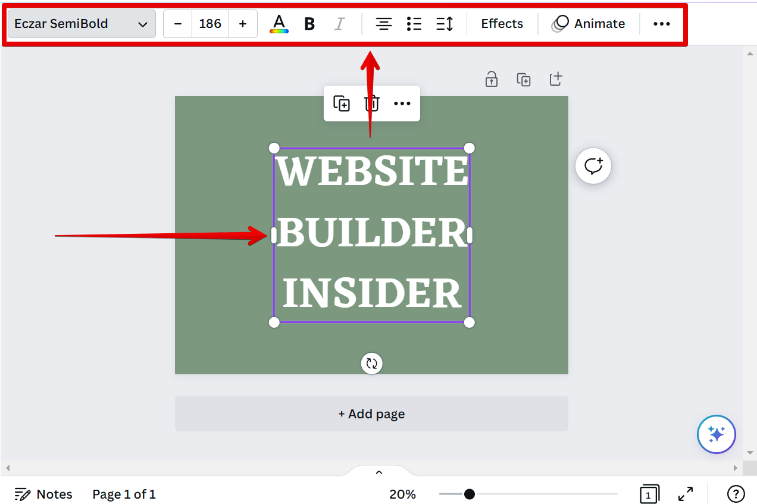Viewport: 757px width, 504px height.
Task: Toggle bold formatting on the text
Action: (309, 24)
